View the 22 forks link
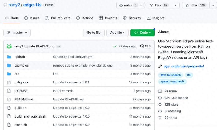This screenshot has height=130, width=217. (171, 118)
